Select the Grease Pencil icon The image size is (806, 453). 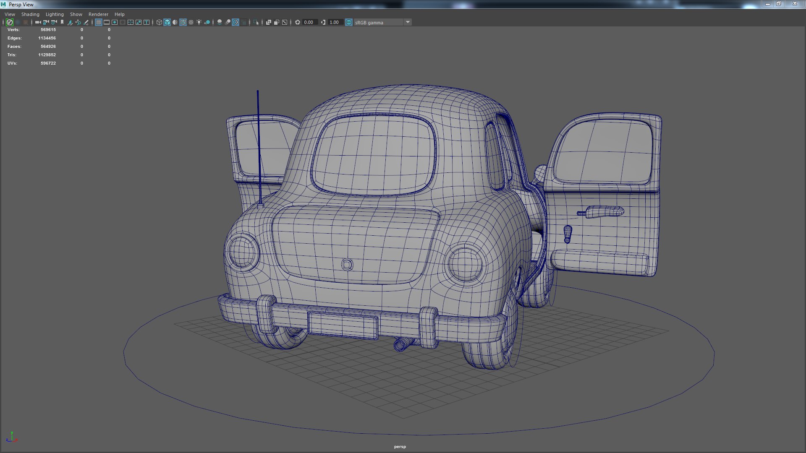coord(86,22)
